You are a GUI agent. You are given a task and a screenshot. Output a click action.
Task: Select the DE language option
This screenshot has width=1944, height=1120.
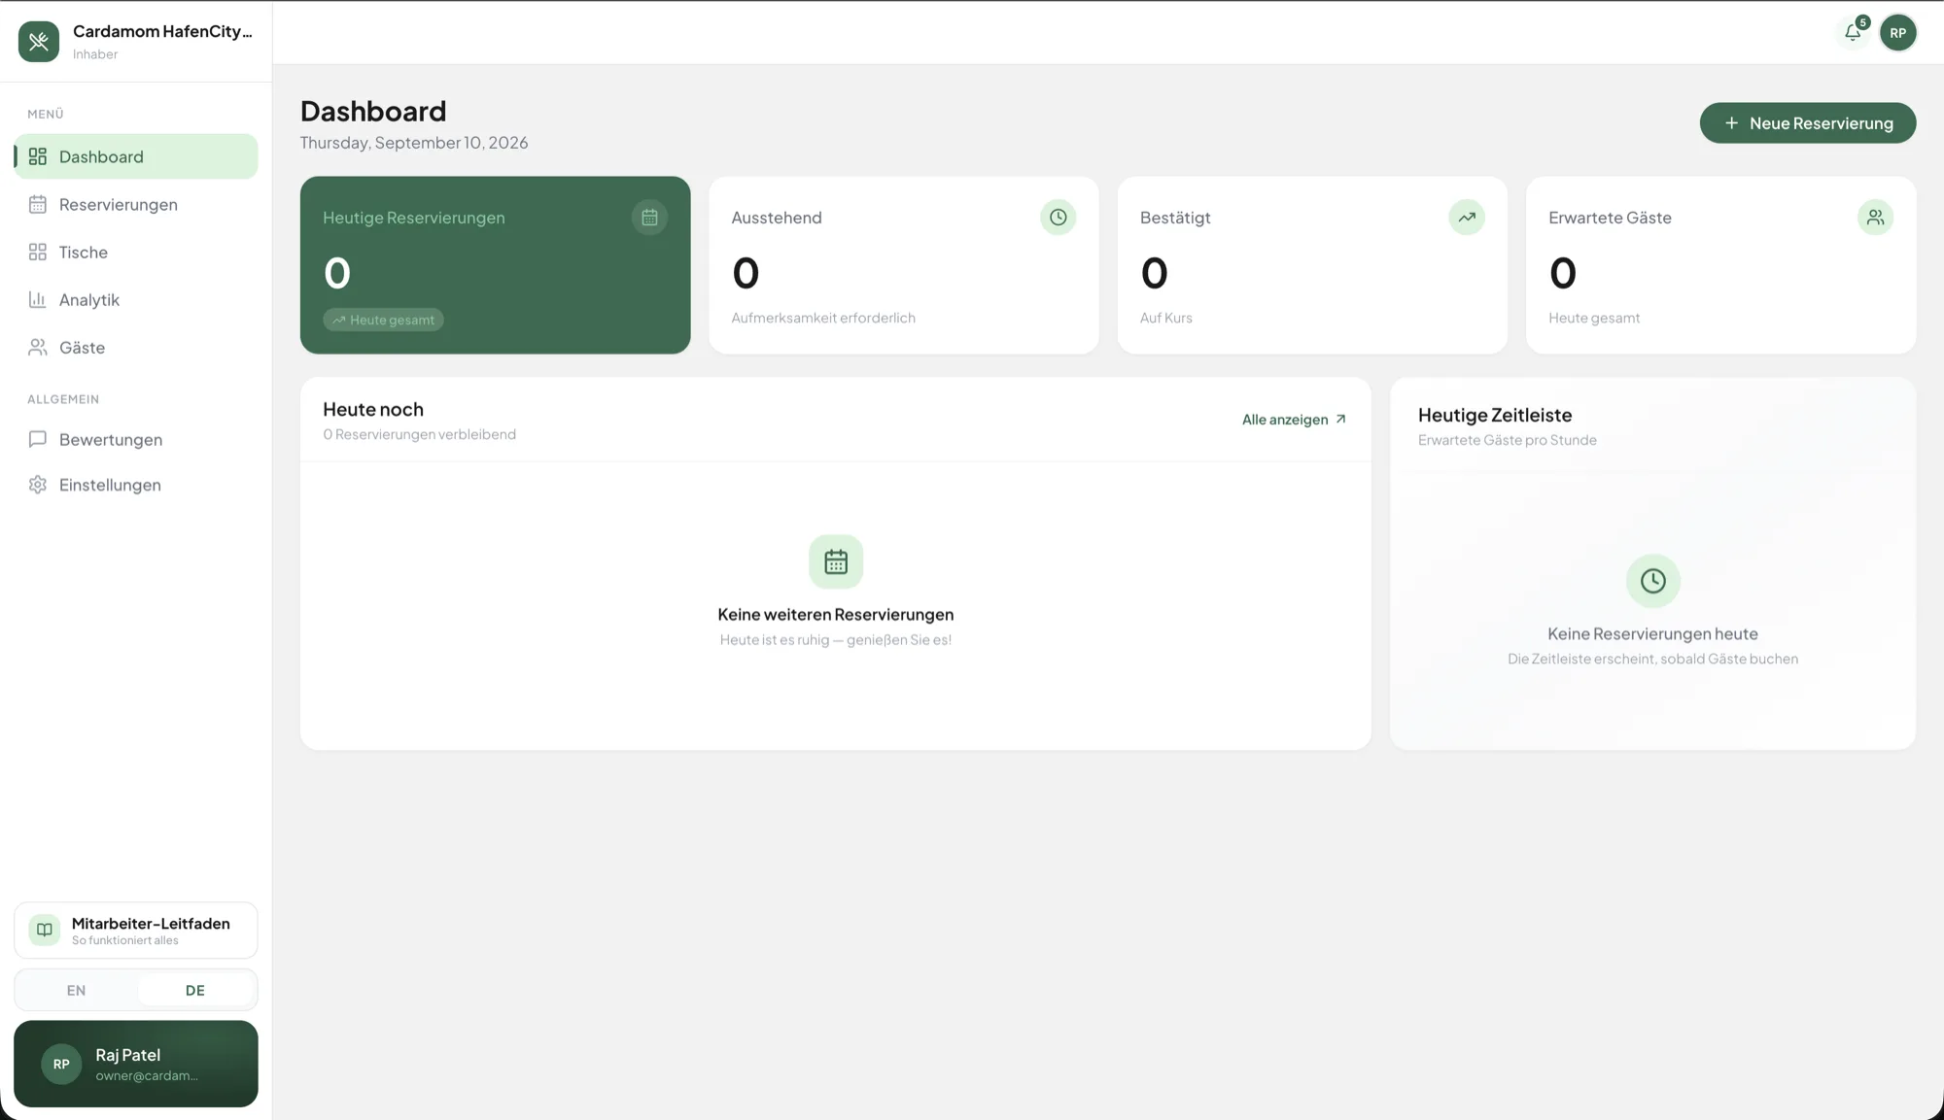[x=195, y=990]
